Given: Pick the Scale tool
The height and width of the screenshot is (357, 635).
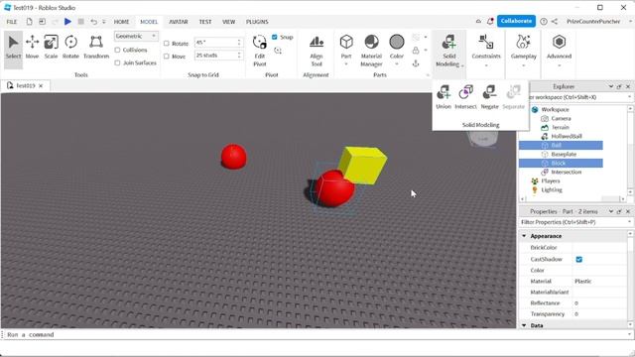Looking at the screenshot, I should [51, 48].
